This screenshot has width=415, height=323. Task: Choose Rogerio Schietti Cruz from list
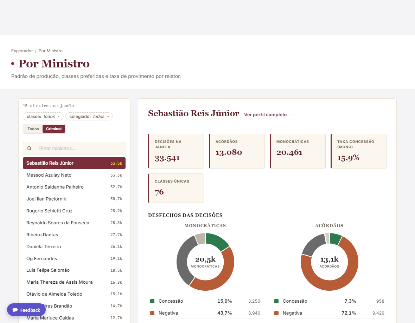[x=74, y=211]
